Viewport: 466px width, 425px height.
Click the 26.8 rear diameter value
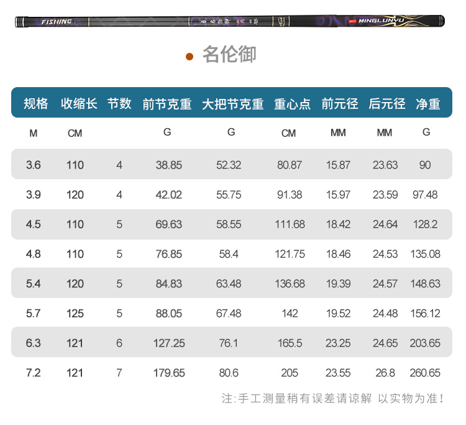pyautogui.click(x=385, y=373)
